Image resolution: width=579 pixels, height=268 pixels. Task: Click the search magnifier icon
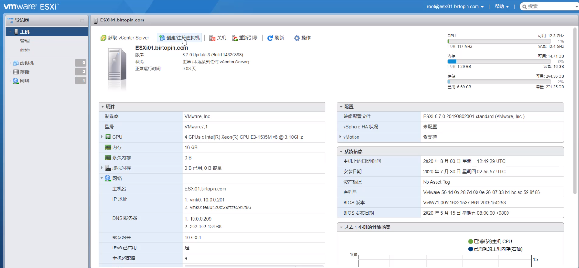[524, 7]
